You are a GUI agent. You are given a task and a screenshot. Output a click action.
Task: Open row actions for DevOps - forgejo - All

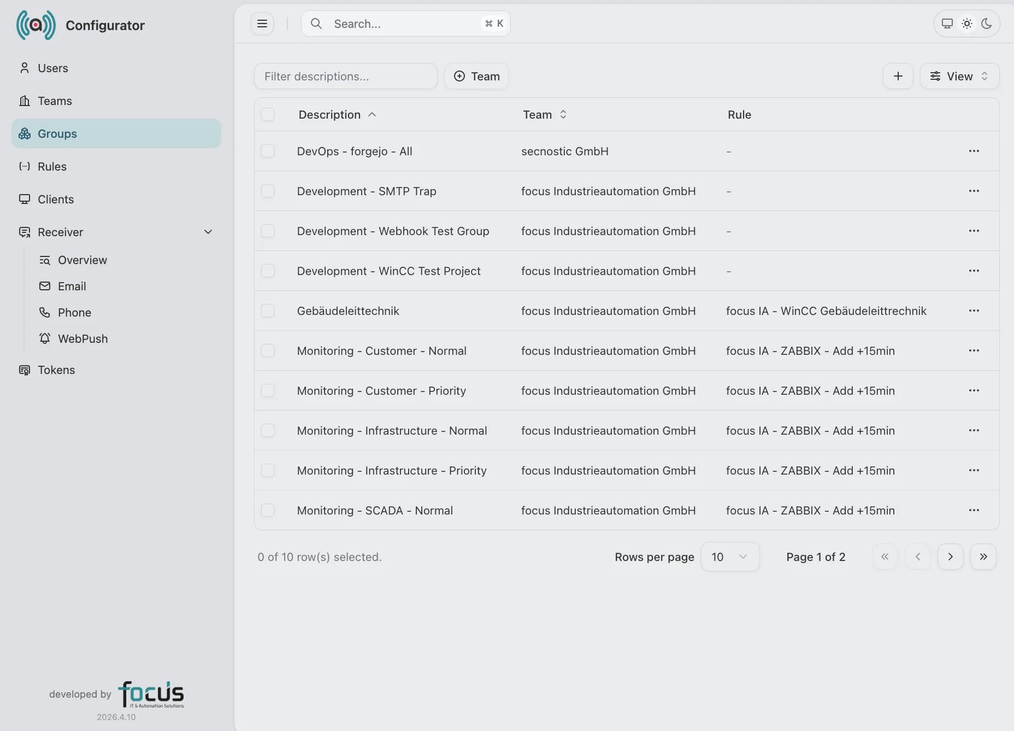pos(974,151)
